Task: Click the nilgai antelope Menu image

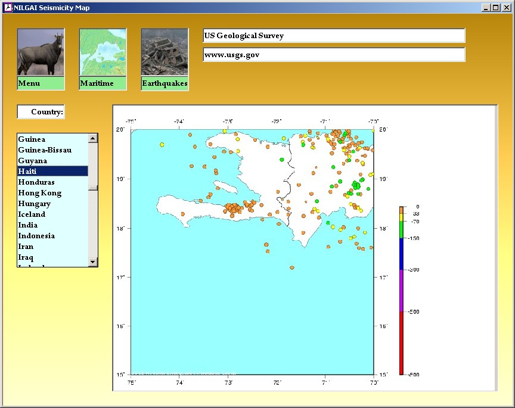Action: [x=41, y=52]
